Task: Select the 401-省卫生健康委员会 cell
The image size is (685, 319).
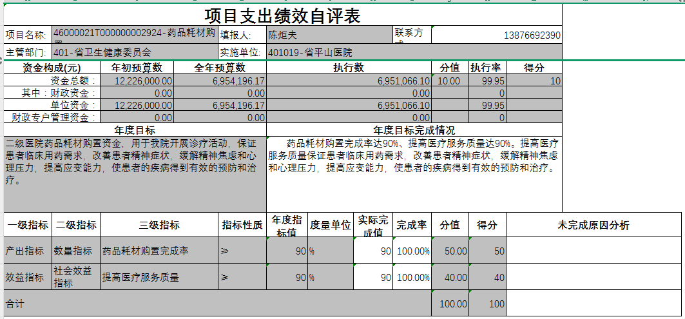Action: coord(134,52)
